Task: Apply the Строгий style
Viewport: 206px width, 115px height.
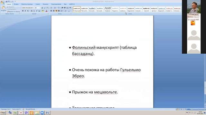Action: tap(146, 9)
